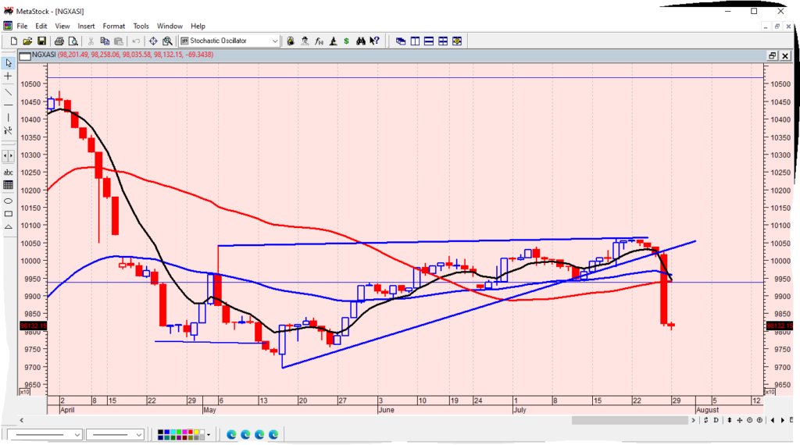Click the restore chart window button
Viewport: 800px width, 445px height.
click(772, 55)
